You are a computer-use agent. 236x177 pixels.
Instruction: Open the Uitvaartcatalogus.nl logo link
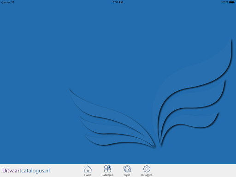[x=26, y=171]
